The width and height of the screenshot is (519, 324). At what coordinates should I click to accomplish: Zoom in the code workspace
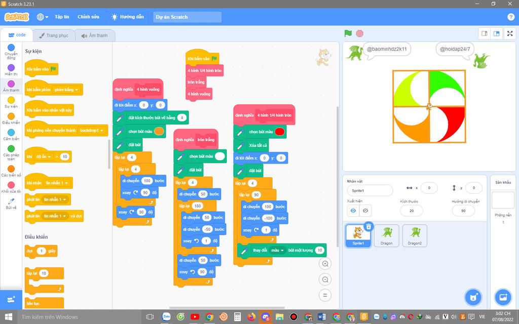tap(325, 264)
